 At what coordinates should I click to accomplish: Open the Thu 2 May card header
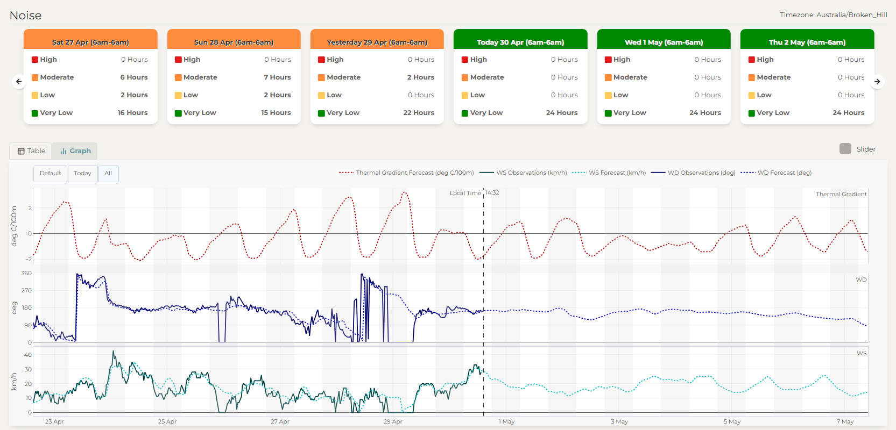807,39
